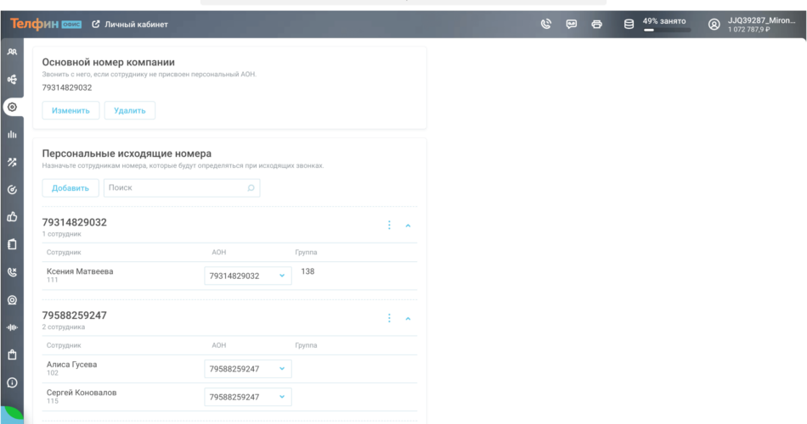The height and width of the screenshot is (424, 807).
Task: Open the employees section in the sidebar
Action: tap(12, 52)
